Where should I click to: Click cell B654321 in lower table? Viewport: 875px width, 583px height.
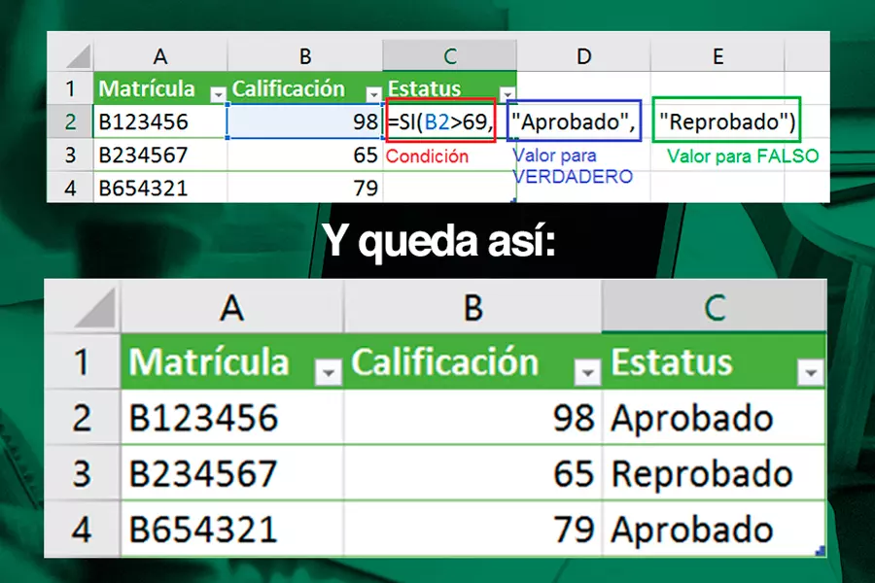point(232,529)
